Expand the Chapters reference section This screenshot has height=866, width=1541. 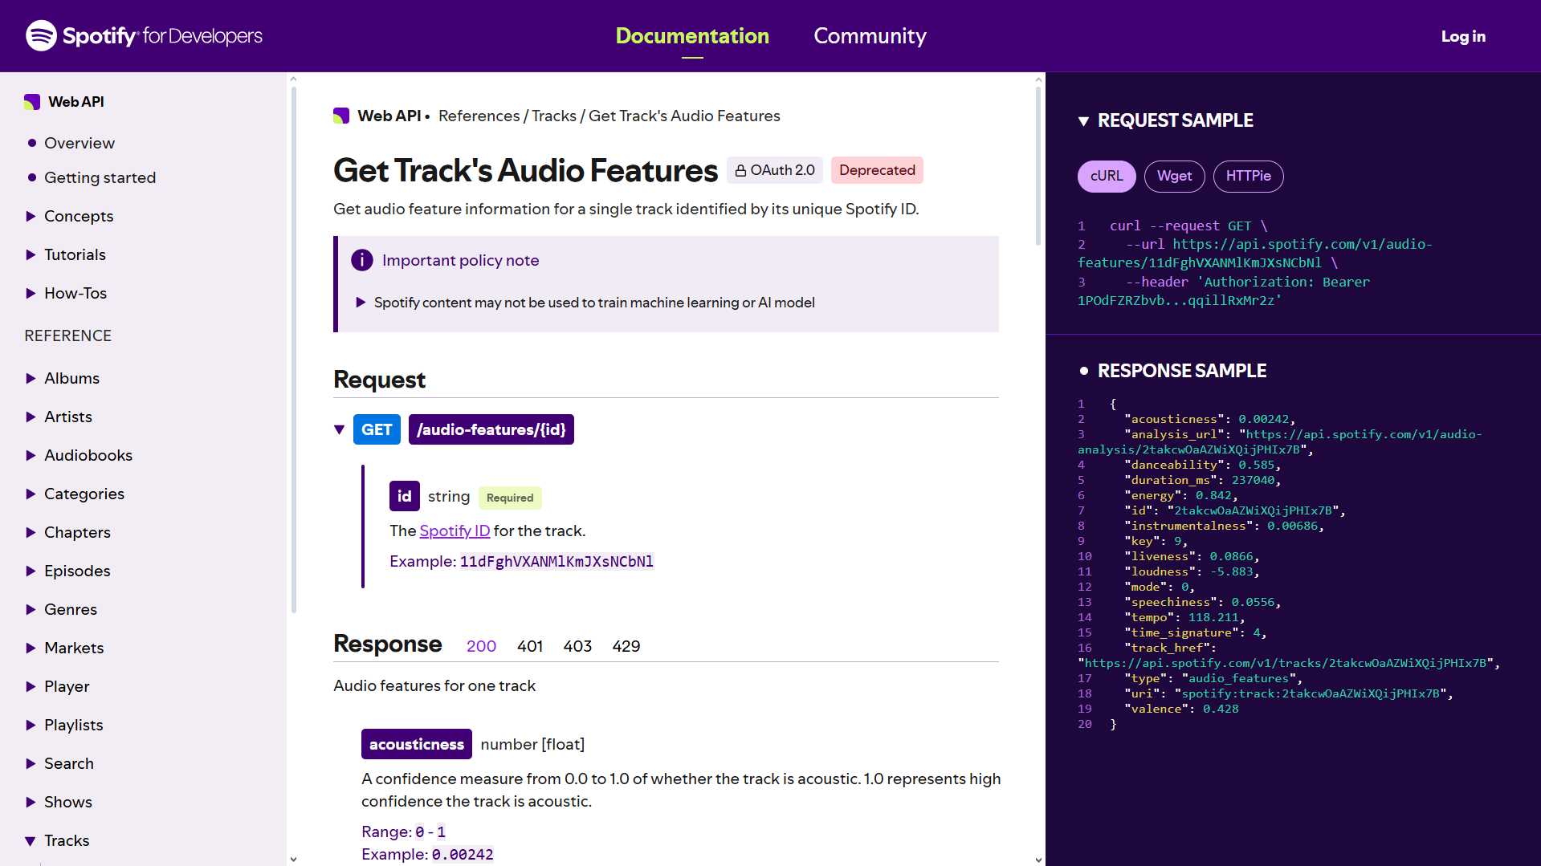[31, 532]
